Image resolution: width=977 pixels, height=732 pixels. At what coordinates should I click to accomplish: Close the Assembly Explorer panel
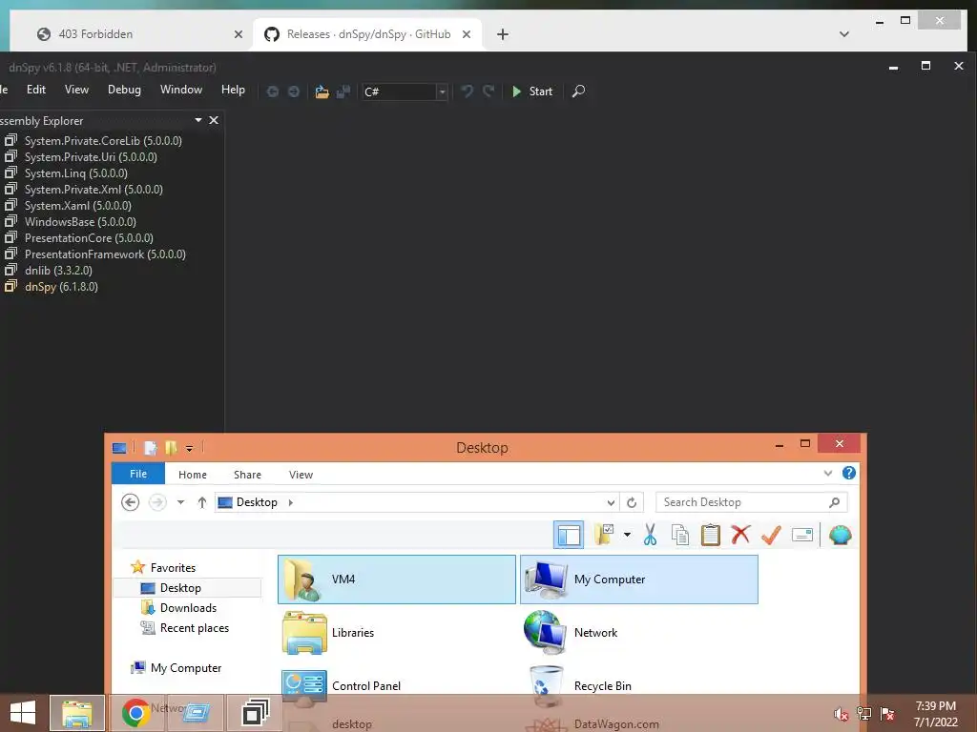214,120
